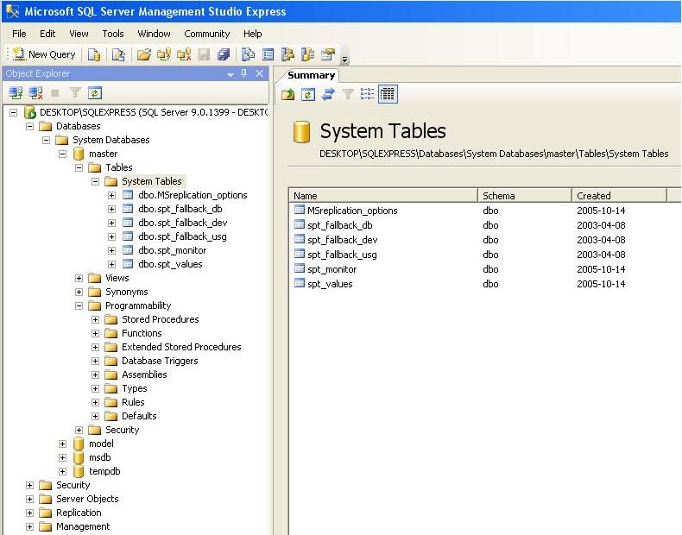Click the Open File folder icon in toolbar

(x=144, y=54)
